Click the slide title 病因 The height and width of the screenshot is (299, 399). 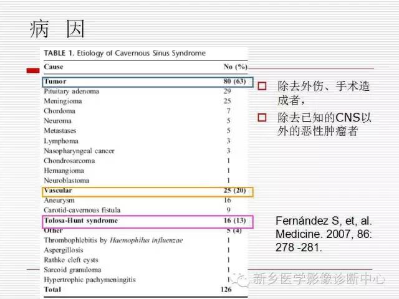pos(57,29)
